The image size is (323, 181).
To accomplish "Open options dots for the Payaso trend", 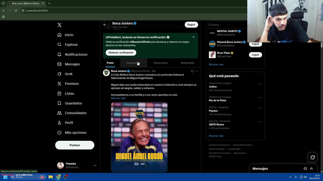I will [x=260, y=108].
